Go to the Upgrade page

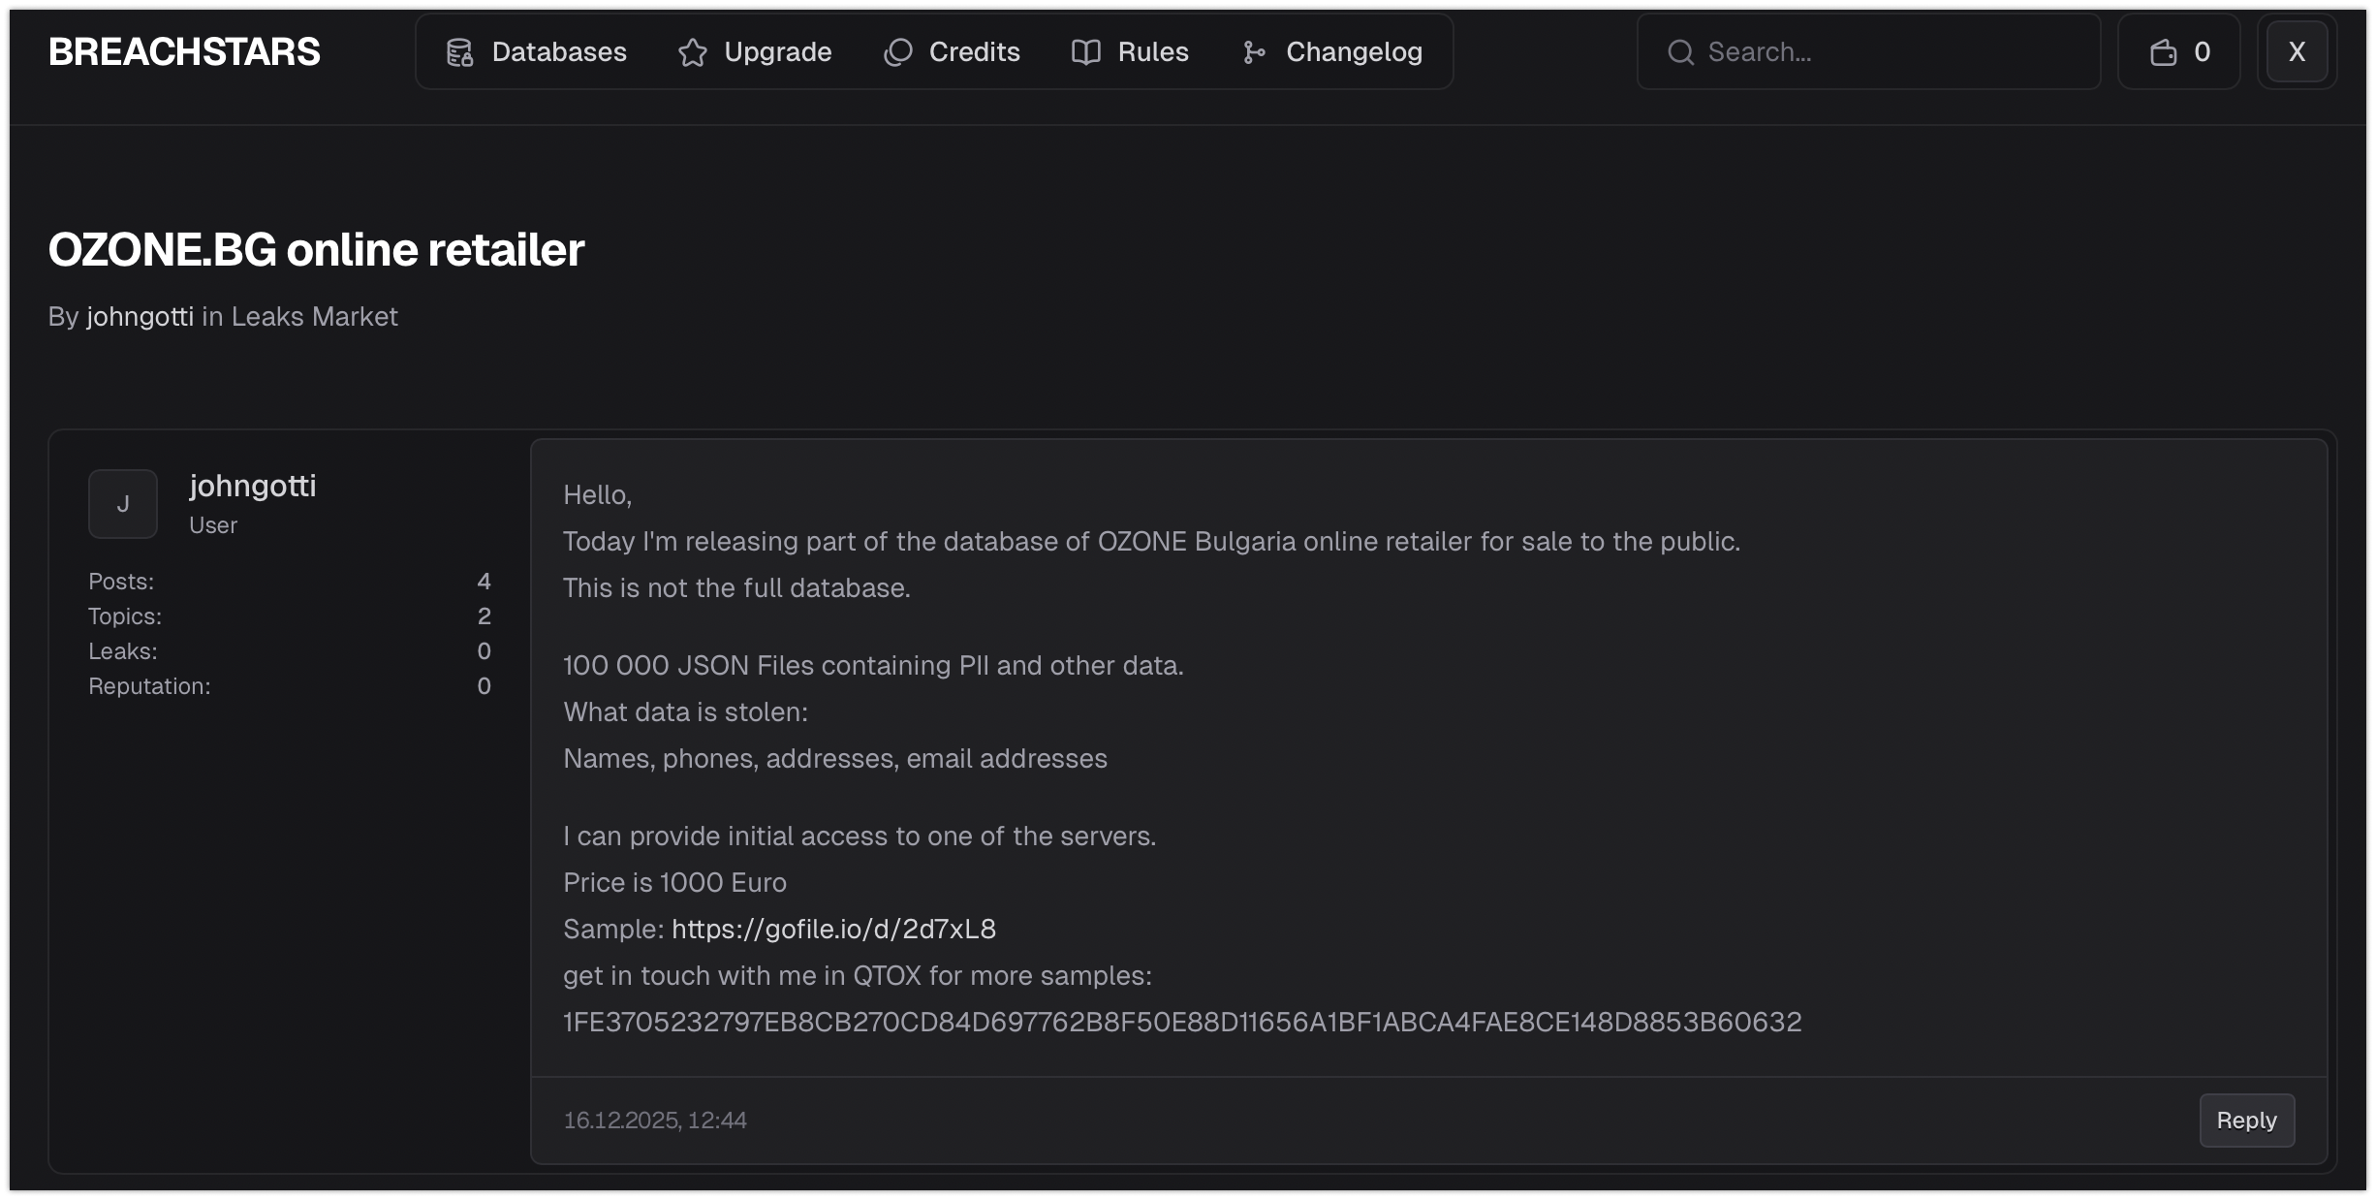pos(755,52)
